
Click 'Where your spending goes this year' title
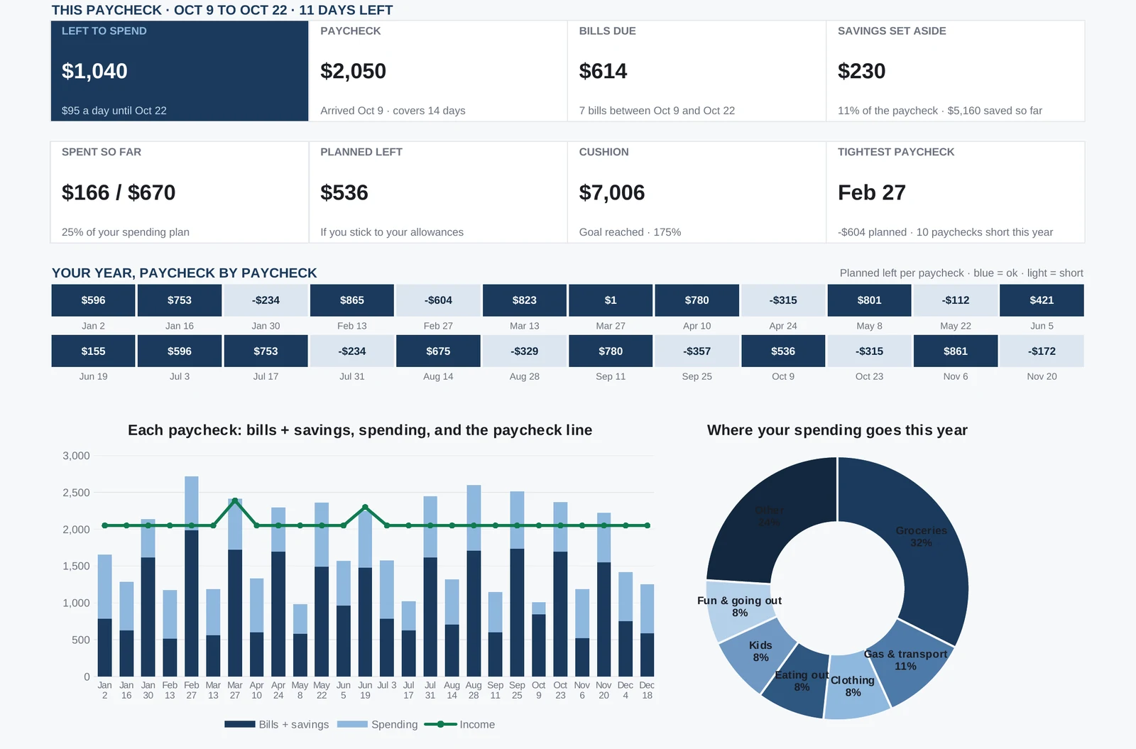[x=837, y=430]
